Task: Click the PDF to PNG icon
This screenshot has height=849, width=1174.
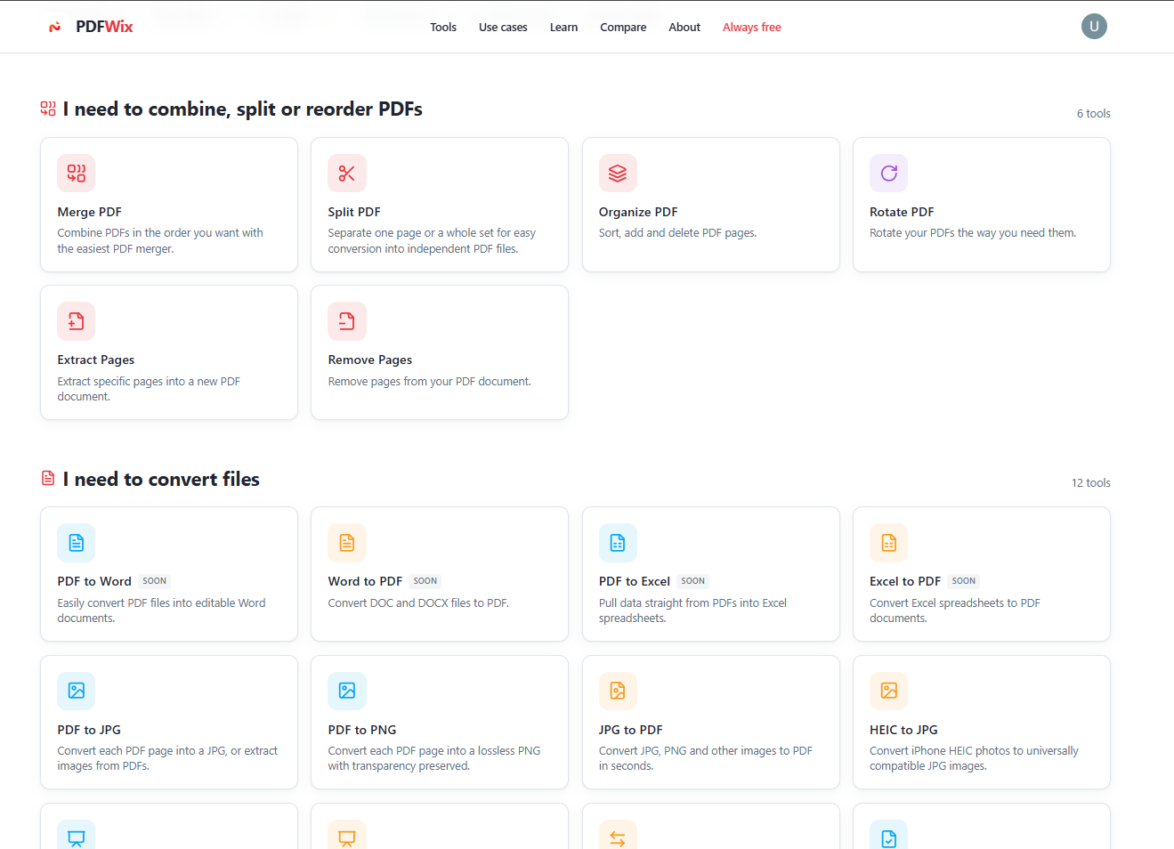Action: [347, 691]
